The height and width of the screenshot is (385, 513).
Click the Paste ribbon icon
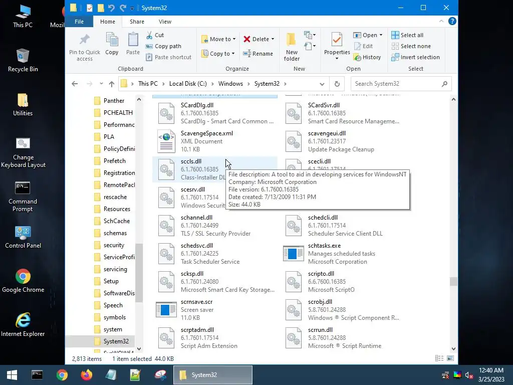click(133, 44)
